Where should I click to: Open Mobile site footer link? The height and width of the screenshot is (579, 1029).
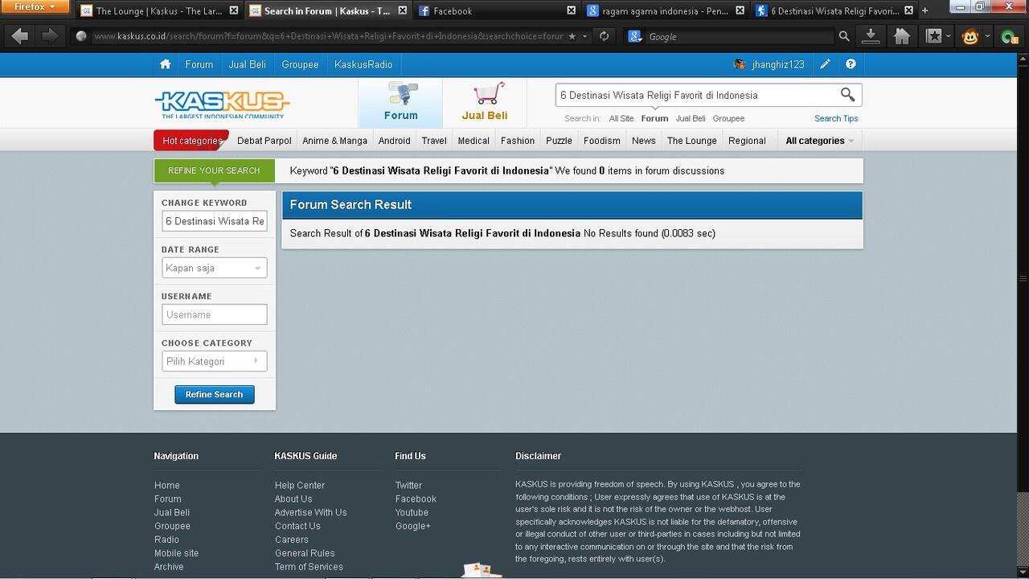[176, 553]
